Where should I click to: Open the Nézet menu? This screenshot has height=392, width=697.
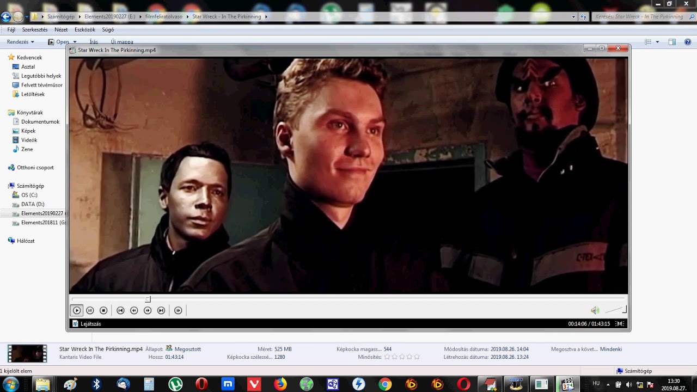(61, 29)
